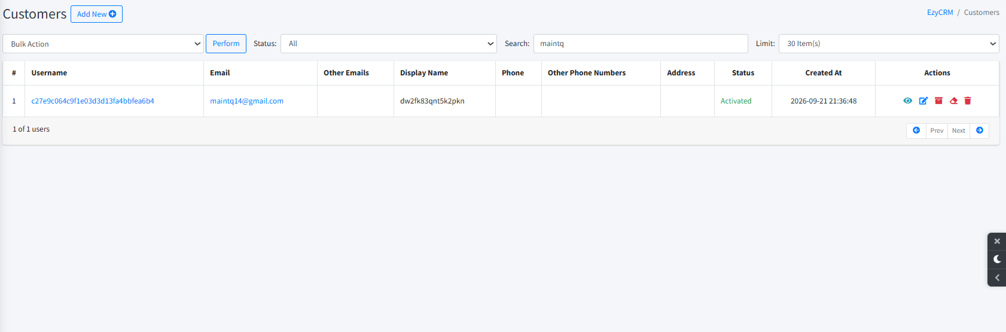Click the Add New customer button
This screenshot has height=332, width=1006.
click(x=96, y=14)
